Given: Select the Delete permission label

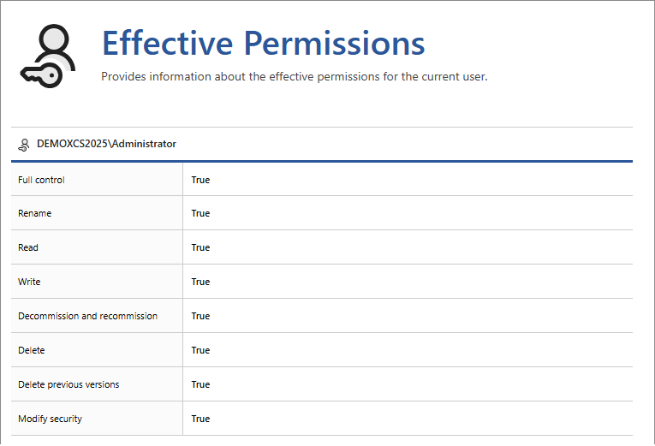Looking at the screenshot, I should [x=32, y=350].
